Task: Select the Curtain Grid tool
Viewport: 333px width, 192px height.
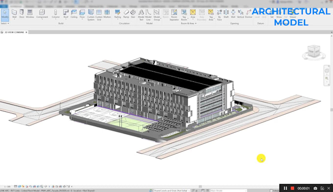Action: (x=99, y=15)
